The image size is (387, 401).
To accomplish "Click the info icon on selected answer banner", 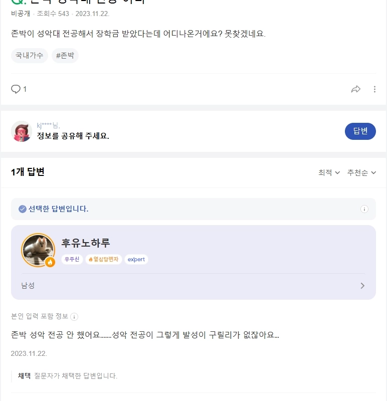I will click(364, 209).
